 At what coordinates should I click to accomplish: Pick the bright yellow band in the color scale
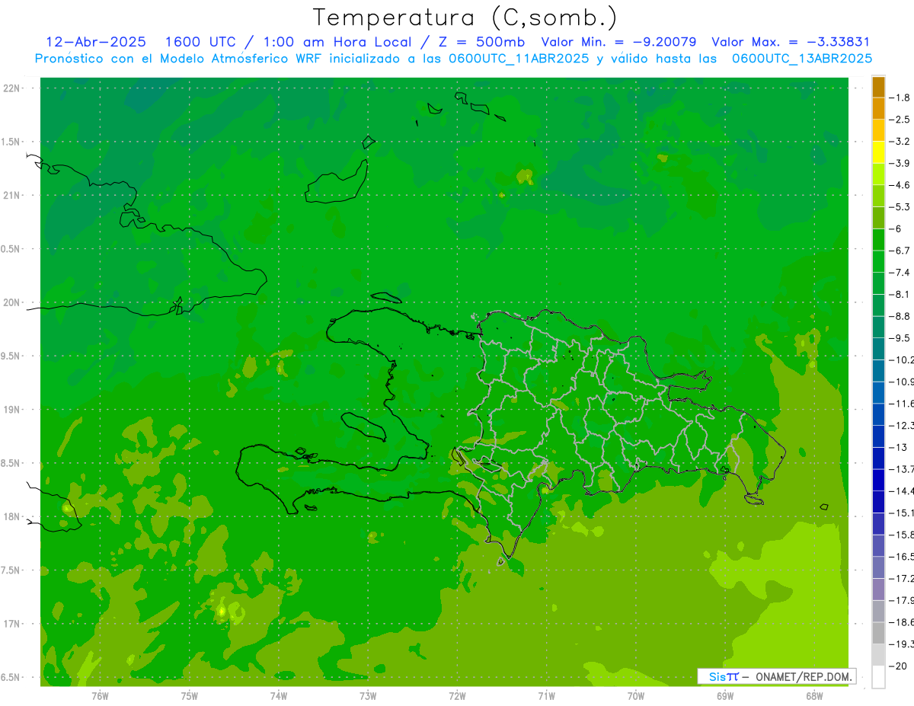tap(878, 152)
